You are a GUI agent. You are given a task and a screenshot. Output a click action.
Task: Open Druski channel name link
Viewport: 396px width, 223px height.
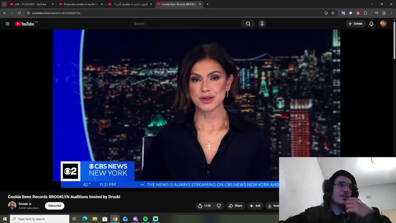[23, 204]
